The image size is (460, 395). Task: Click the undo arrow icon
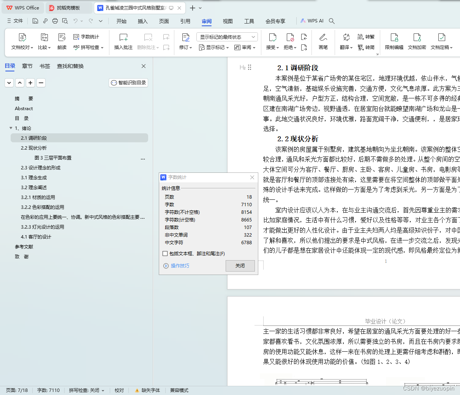[x=76, y=21]
